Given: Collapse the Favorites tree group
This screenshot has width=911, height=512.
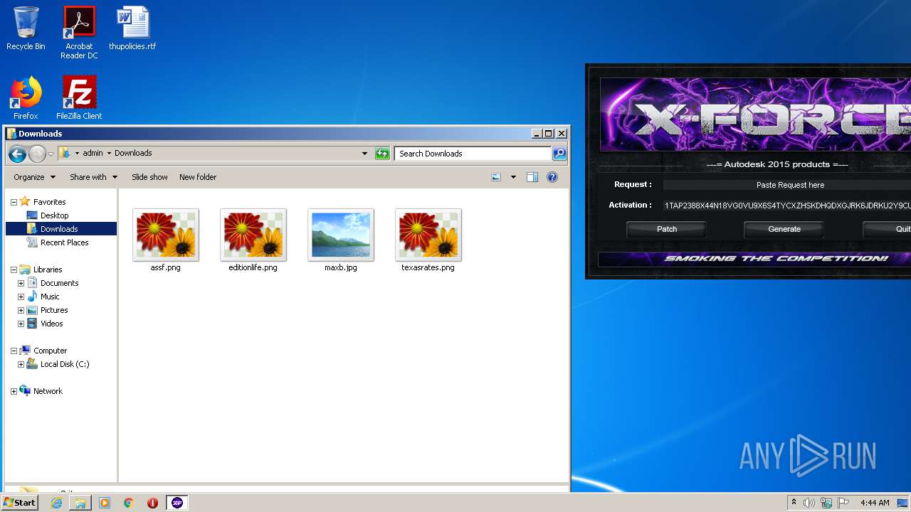Looking at the screenshot, I should tap(14, 203).
